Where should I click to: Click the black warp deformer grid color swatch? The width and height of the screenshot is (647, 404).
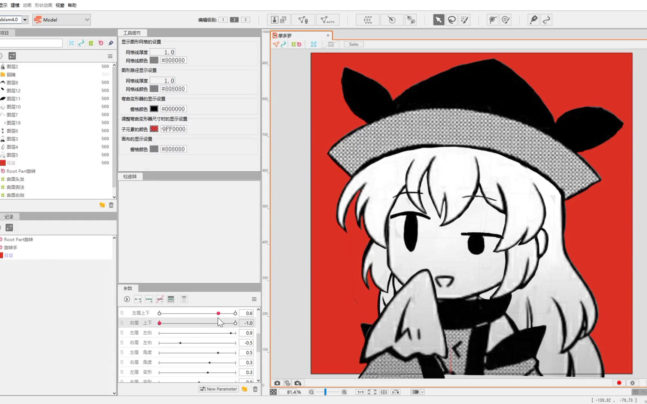154,109
